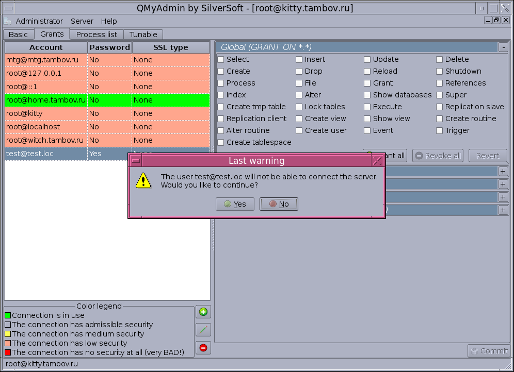The image size is (514, 372).
Task: Click the inner window restore icon
Action: pos(496,20)
